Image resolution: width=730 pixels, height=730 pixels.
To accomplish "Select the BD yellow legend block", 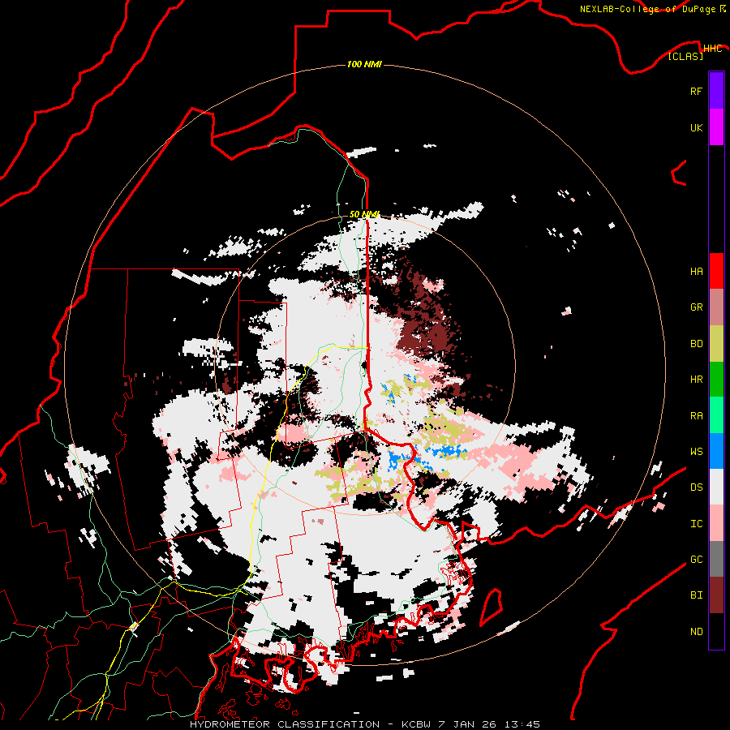I will [x=716, y=344].
